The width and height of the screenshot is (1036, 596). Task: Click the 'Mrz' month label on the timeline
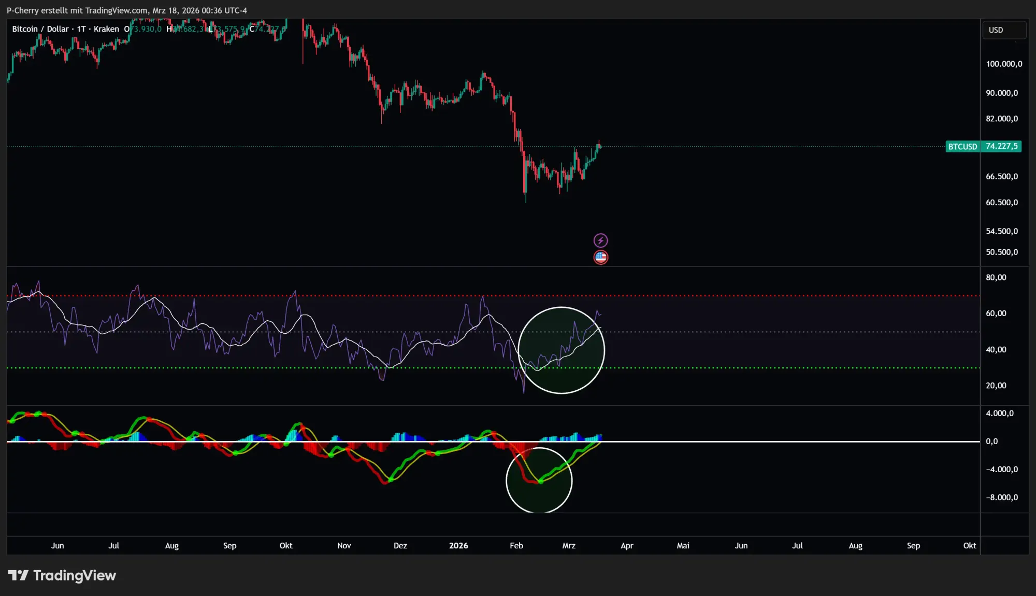pos(569,545)
